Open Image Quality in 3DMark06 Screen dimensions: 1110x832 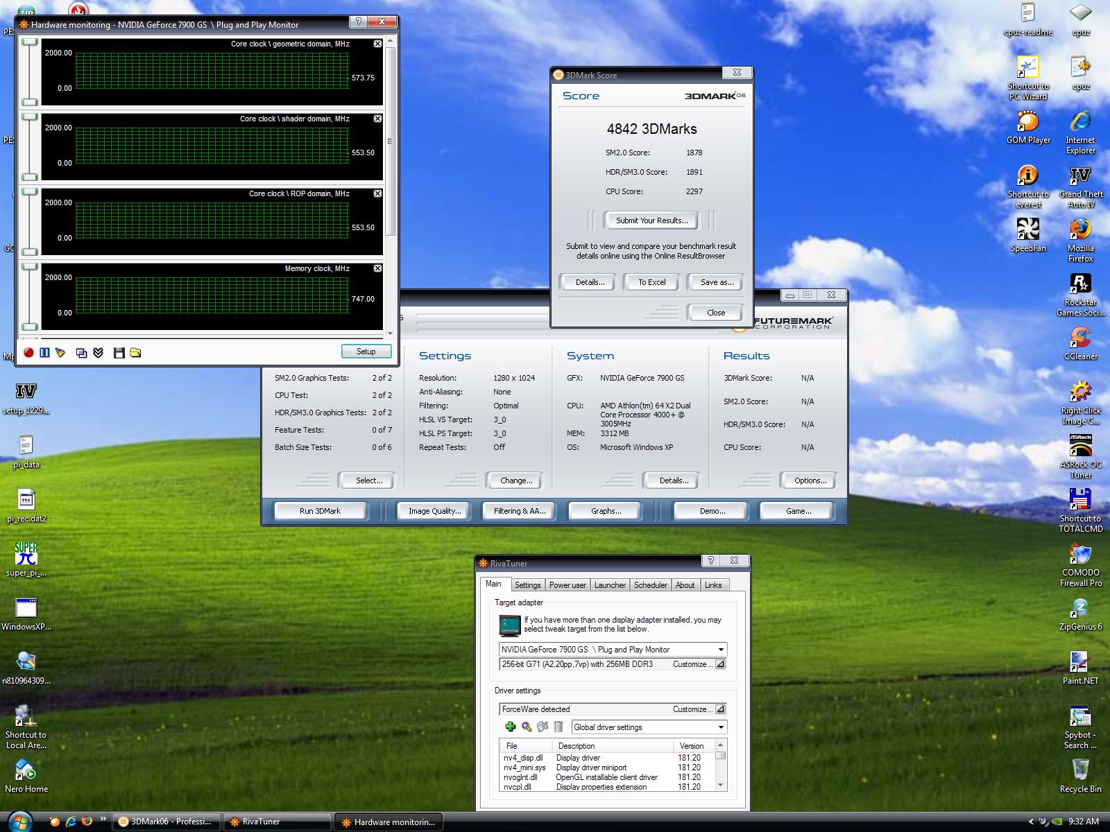(x=434, y=511)
